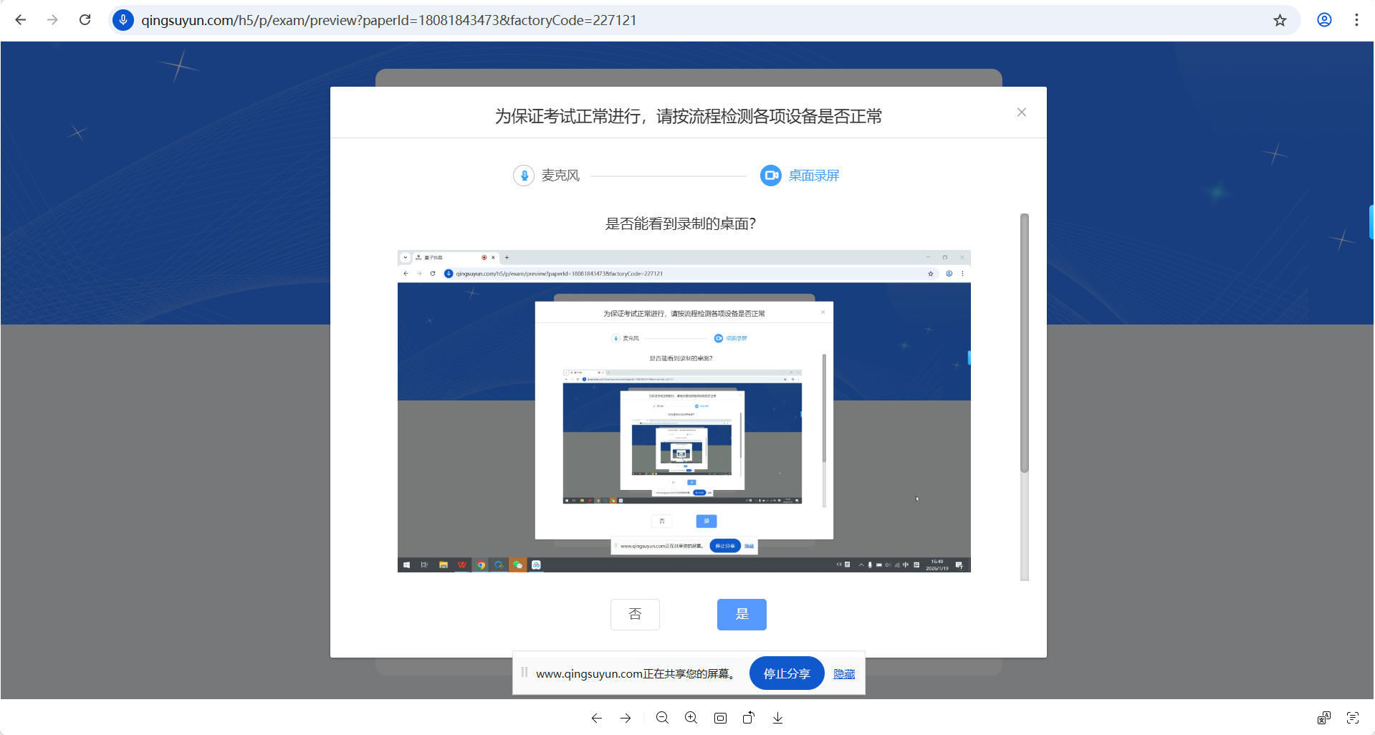Open the translate image icon
1375x735 pixels.
tap(1323, 718)
